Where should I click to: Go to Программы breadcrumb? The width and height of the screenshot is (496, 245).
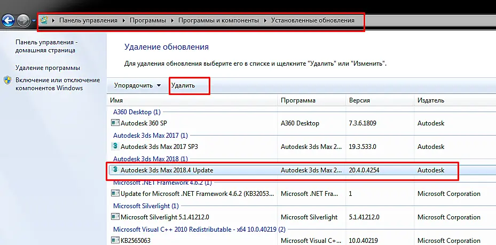[x=148, y=20]
